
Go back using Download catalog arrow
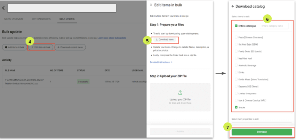tap(233, 6)
